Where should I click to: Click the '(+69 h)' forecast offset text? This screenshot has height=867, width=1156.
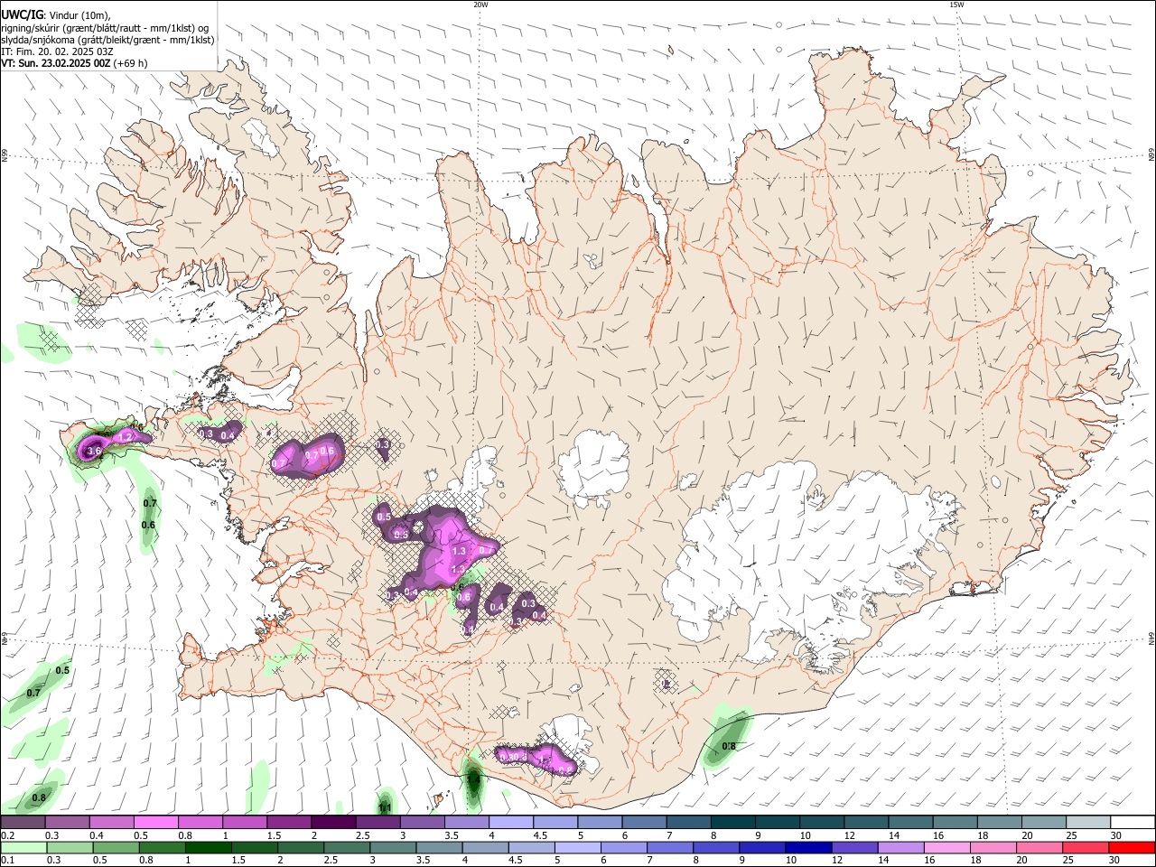[x=131, y=63]
